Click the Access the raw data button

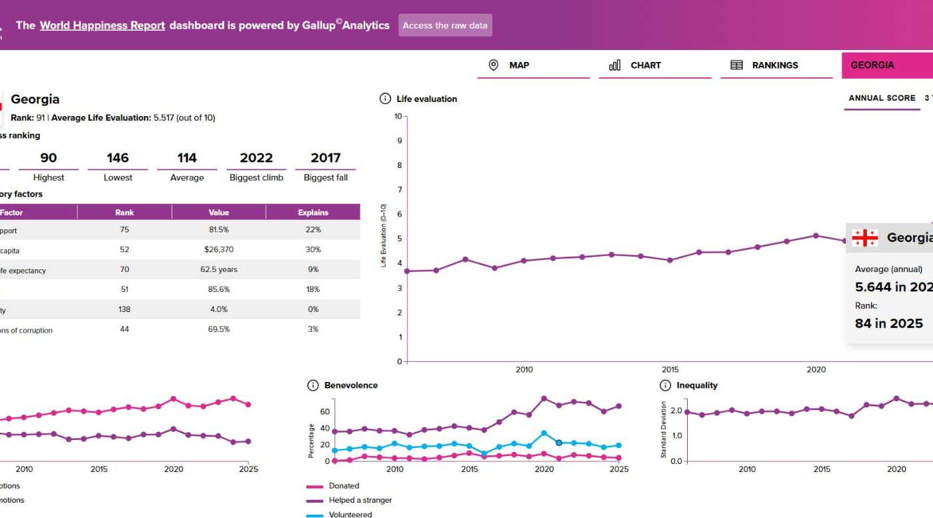(x=445, y=25)
